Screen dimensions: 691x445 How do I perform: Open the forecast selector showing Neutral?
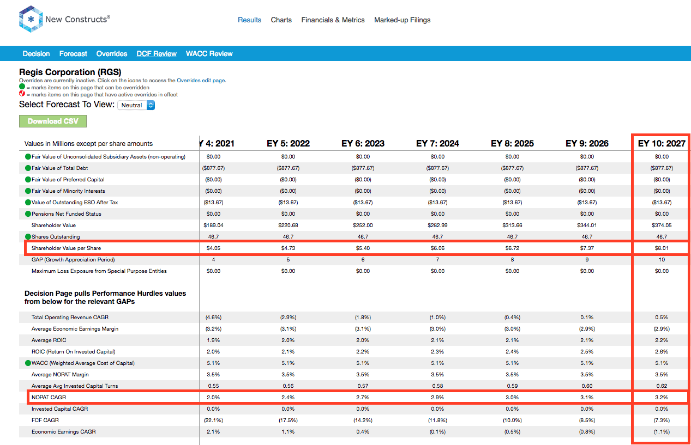(136, 105)
